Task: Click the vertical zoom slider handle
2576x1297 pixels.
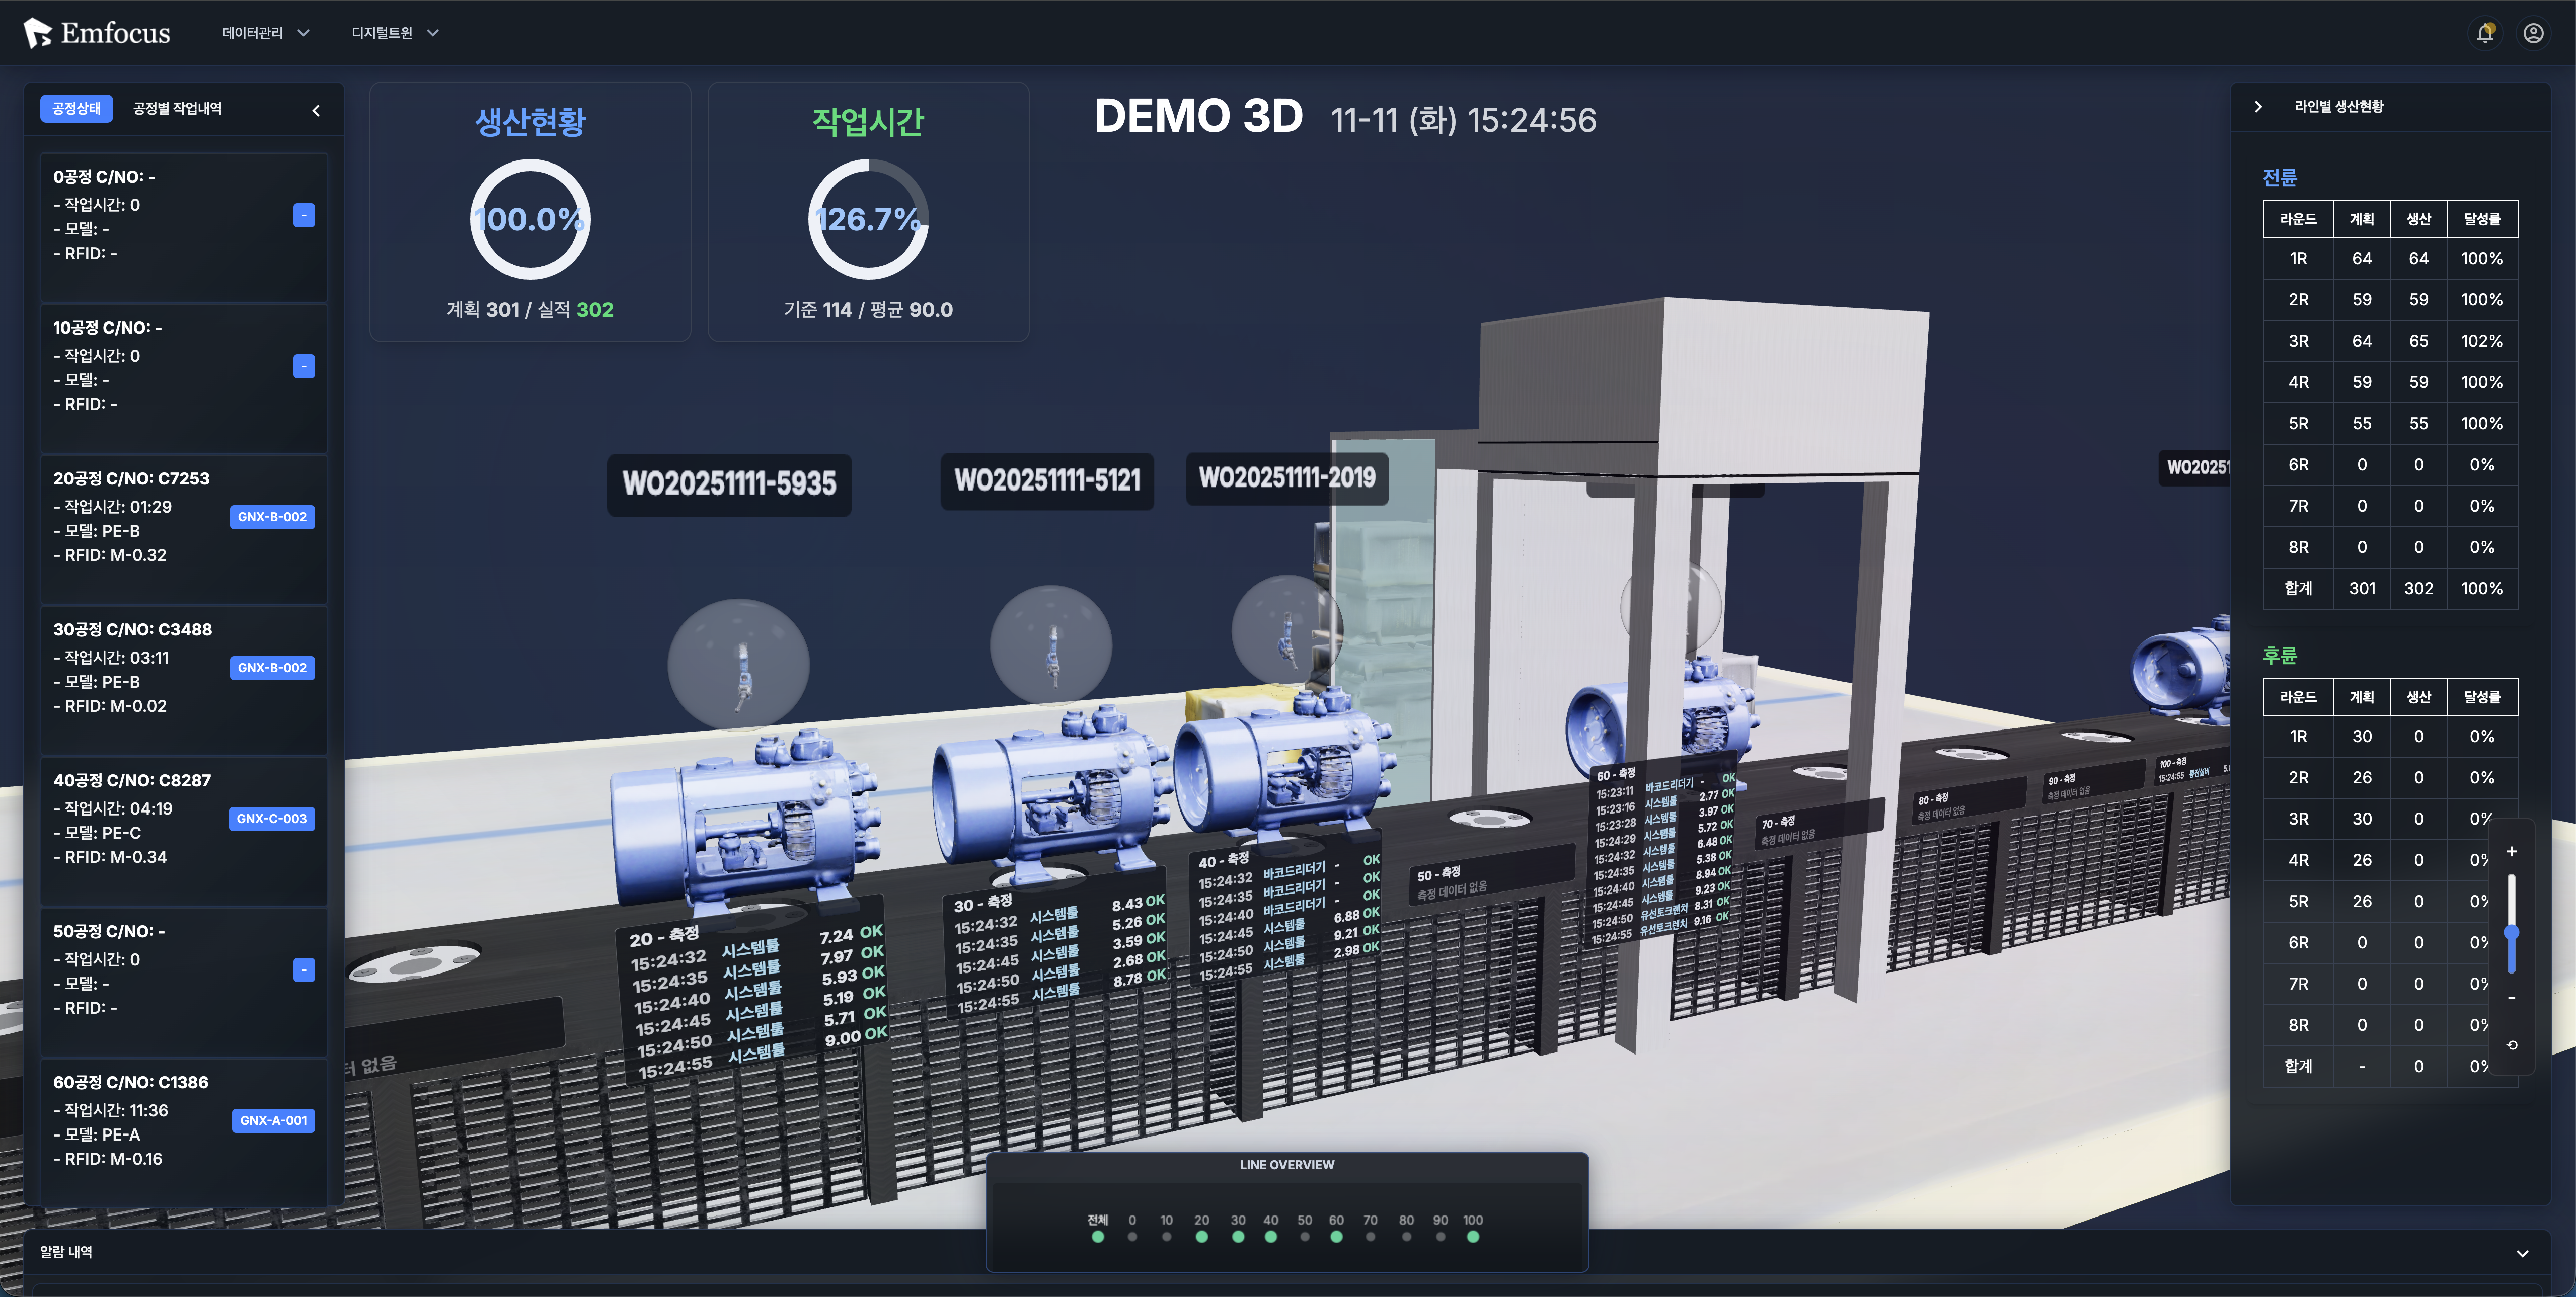Action: click(2511, 932)
